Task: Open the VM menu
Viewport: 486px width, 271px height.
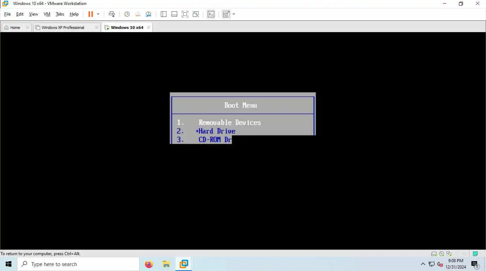Action: pos(47,14)
